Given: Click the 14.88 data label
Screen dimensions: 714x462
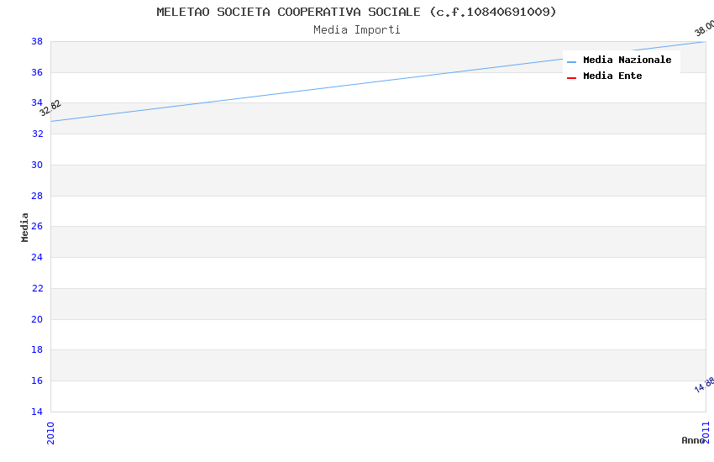Looking at the screenshot, I should click(x=704, y=385).
